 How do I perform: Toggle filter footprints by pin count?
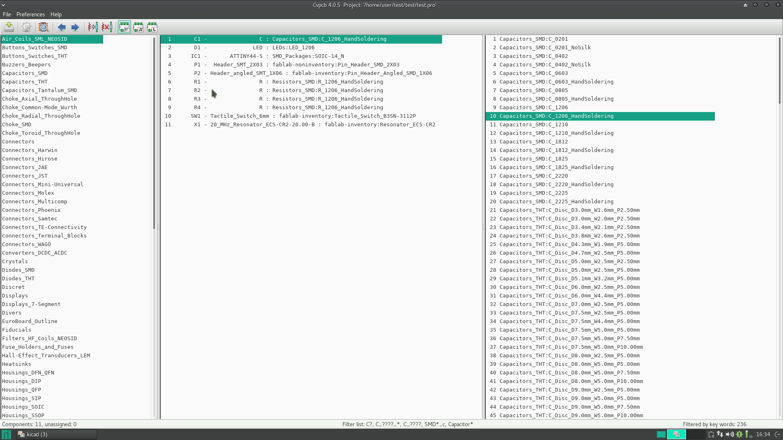tap(138, 27)
